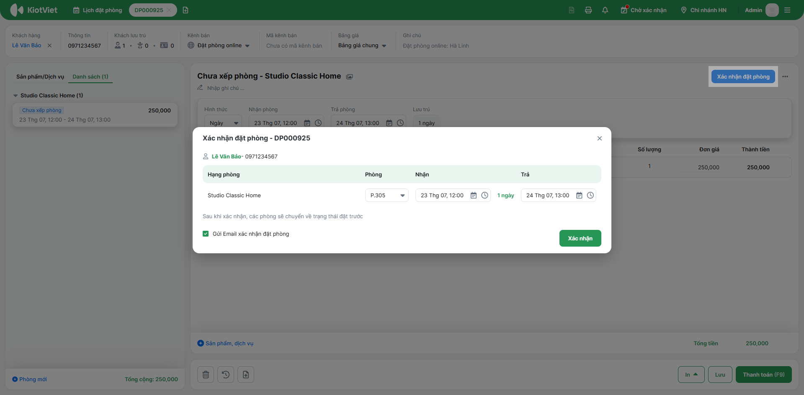Click the KiotViet logo

click(x=34, y=10)
